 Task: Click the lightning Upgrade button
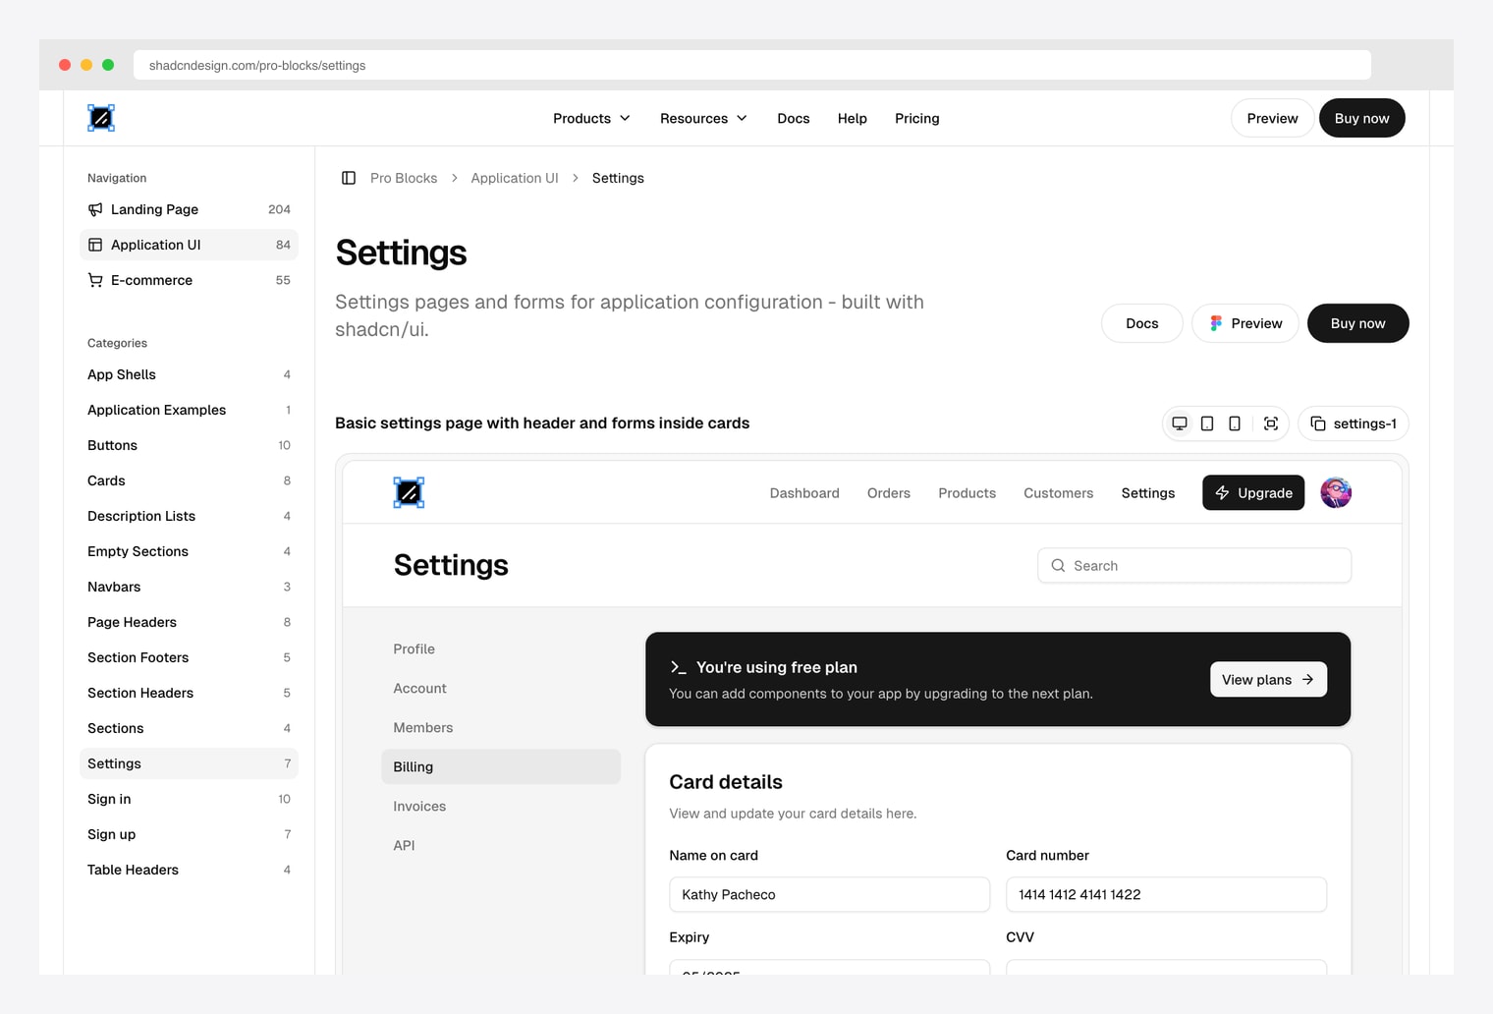coord(1253,492)
